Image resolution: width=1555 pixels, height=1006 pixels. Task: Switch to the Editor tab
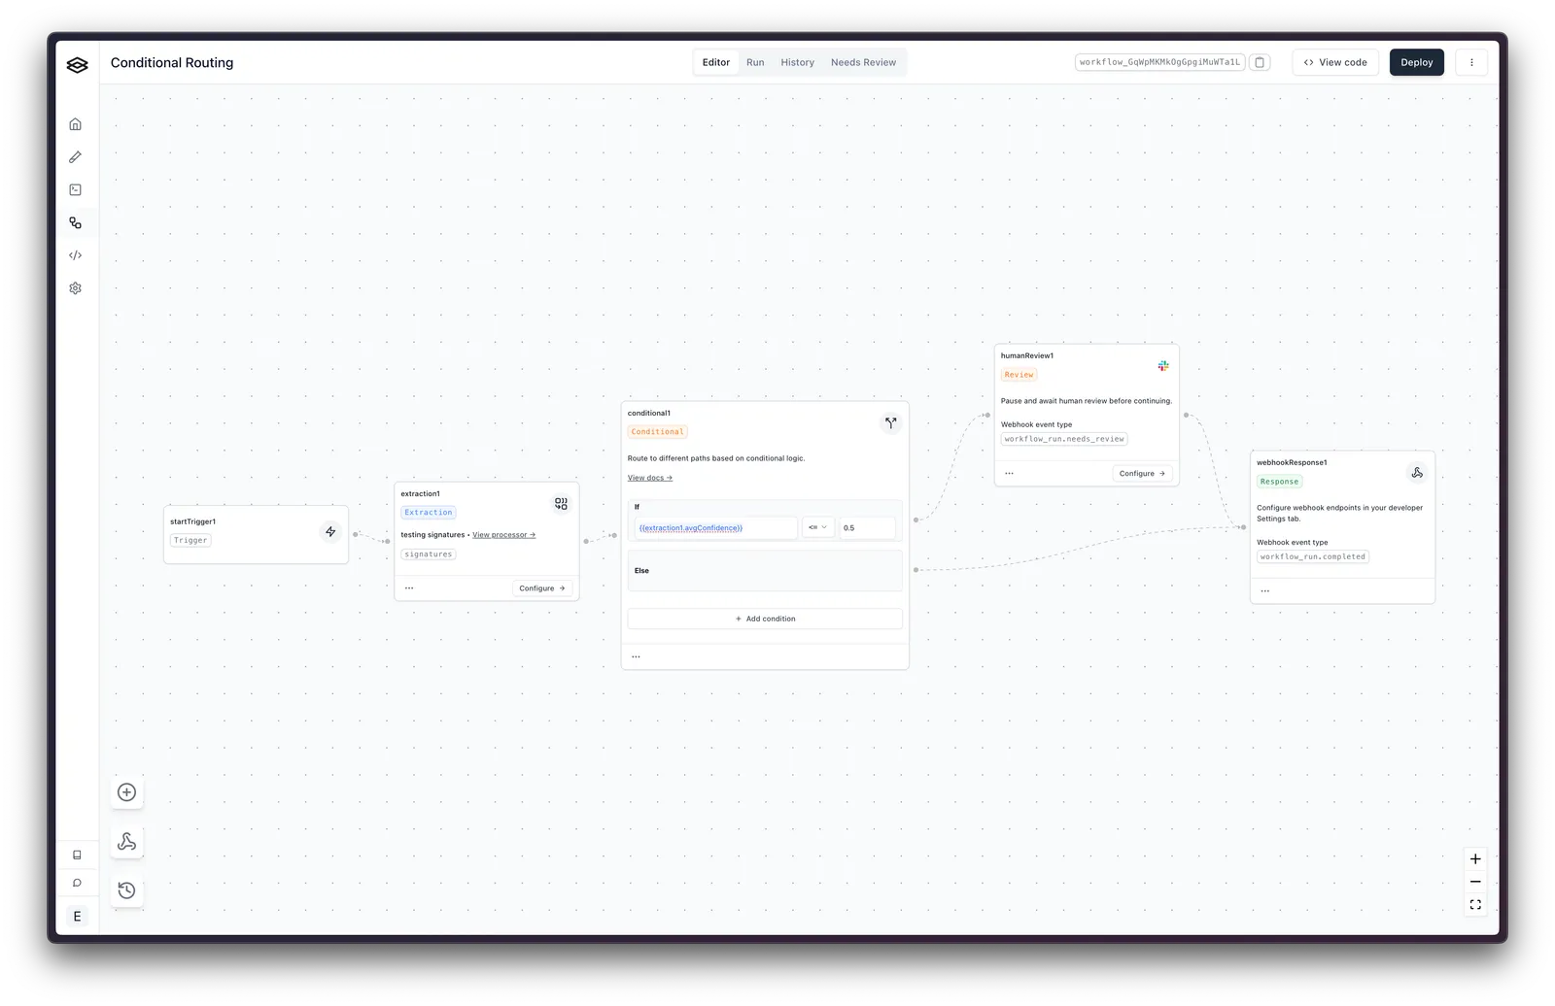716,62
